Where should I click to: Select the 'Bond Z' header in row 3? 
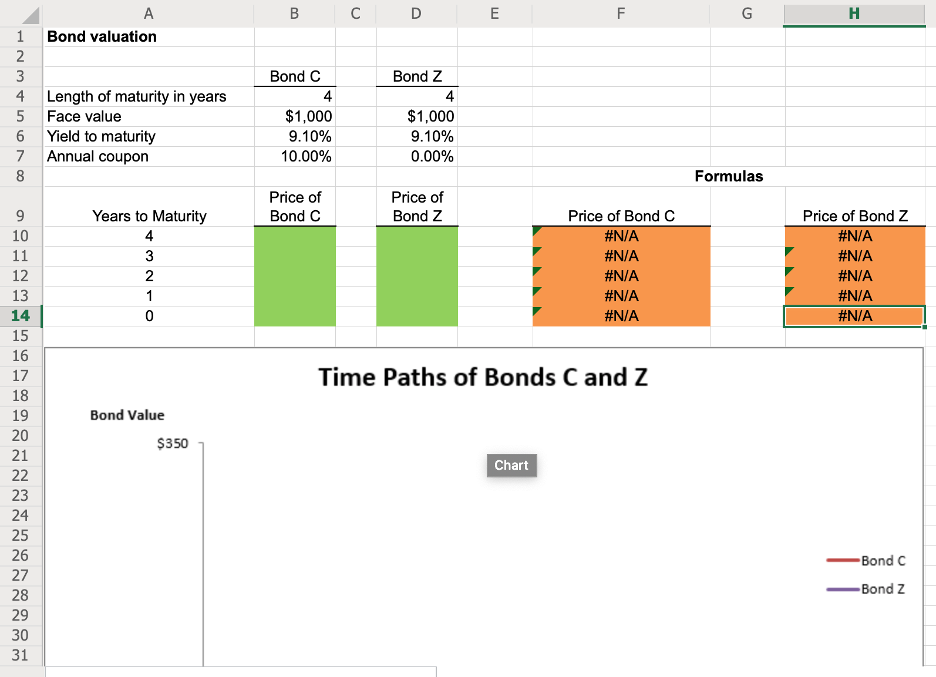click(417, 76)
